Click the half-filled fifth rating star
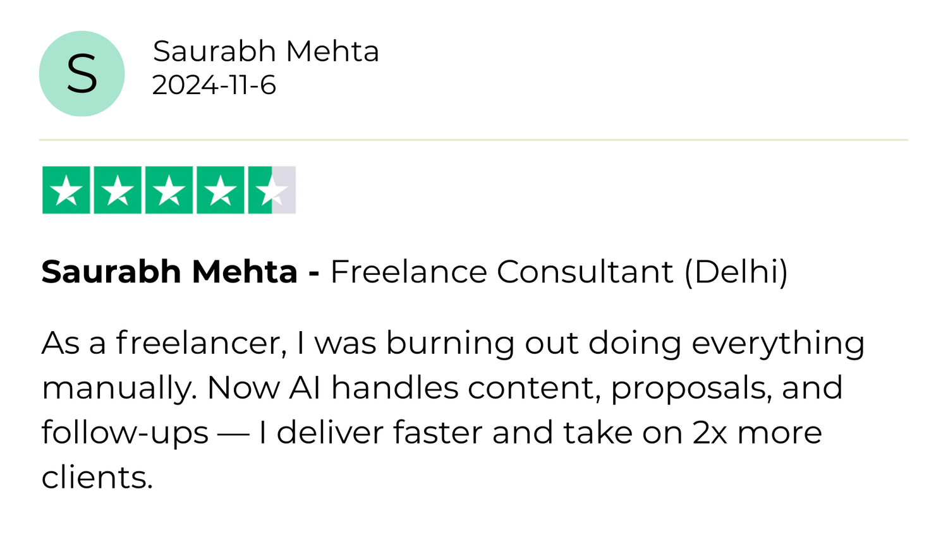 click(272, 190)
